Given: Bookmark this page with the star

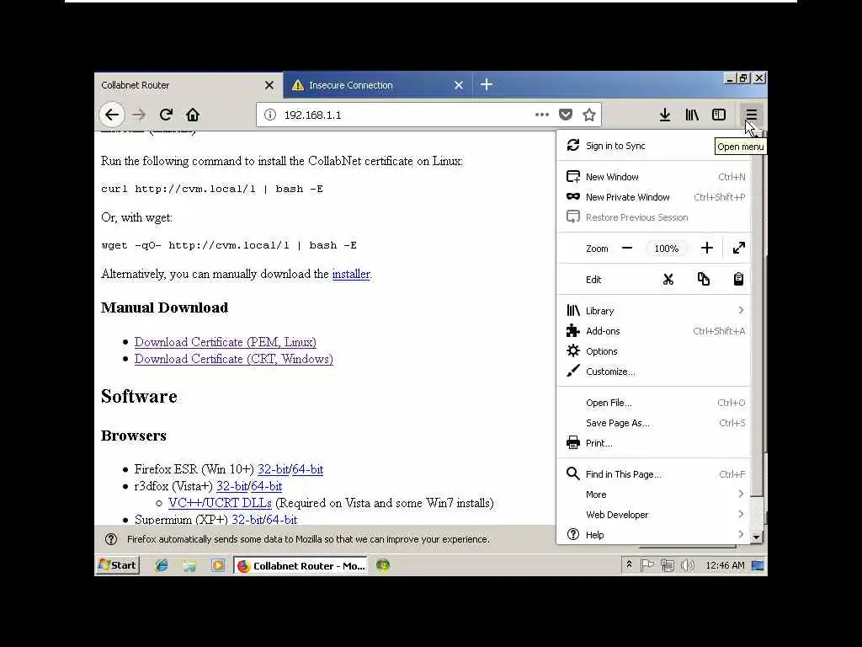Looking at the screenshot, I should coord(589,115).
